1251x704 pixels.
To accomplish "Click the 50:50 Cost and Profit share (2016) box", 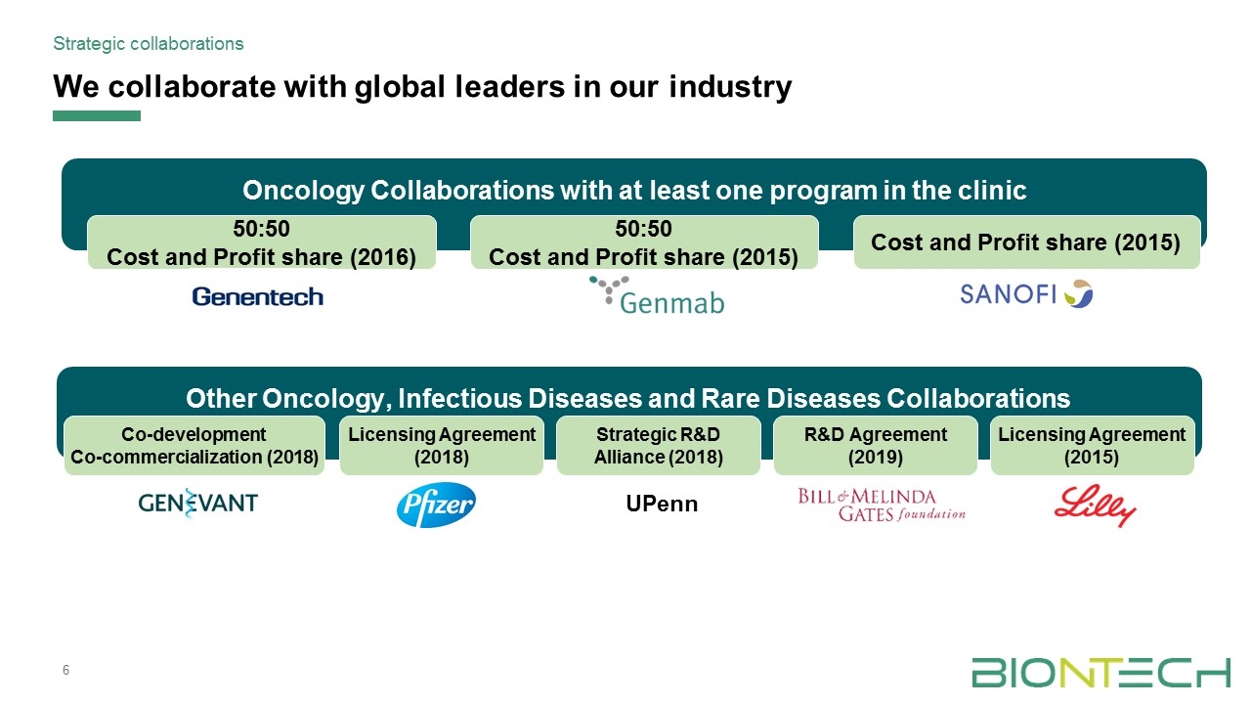I will (261, 242).
